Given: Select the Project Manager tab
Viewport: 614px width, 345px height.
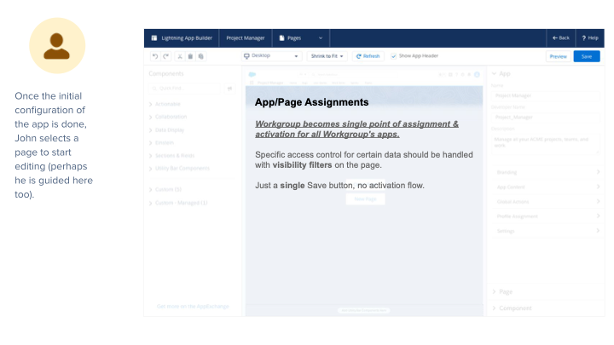Looking at the screenshot, I should pos(246,38).
